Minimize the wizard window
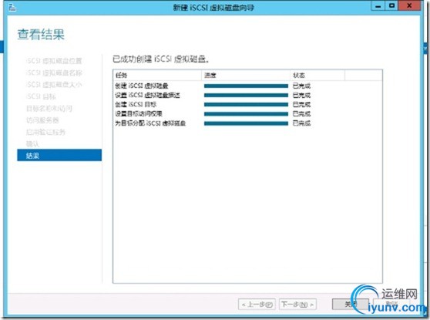This screenshot has height=320, width=430. 378,6
